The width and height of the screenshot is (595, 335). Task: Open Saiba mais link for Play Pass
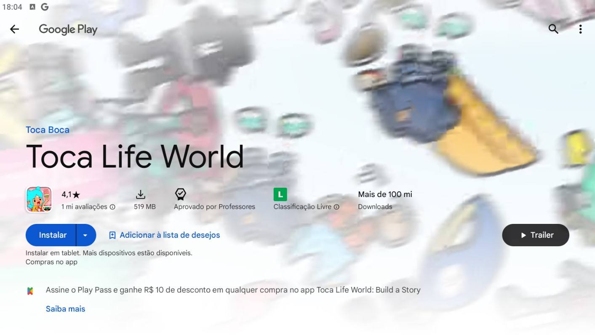click(x=65, y=309)
